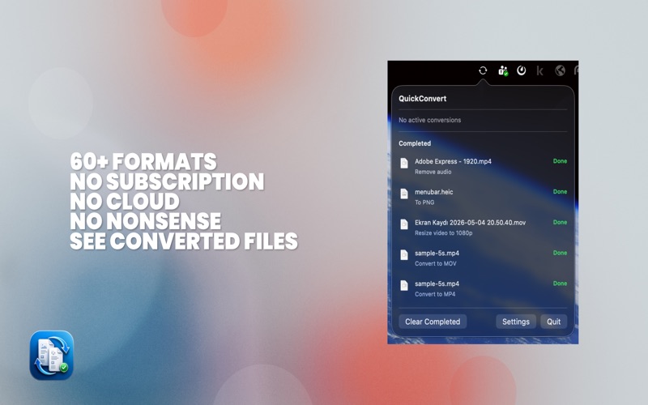
Task: Click the Convert to MP4 subtitle
Action: [x=435, y=294]
